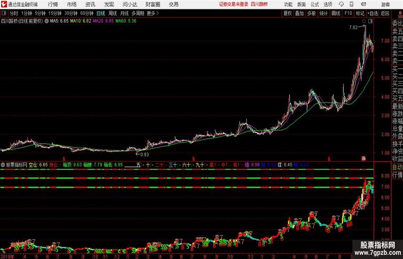The height and width of the screenshot is (259, 403).
Task: Click the headset customer service icon
Action: [x=341, y=4]
